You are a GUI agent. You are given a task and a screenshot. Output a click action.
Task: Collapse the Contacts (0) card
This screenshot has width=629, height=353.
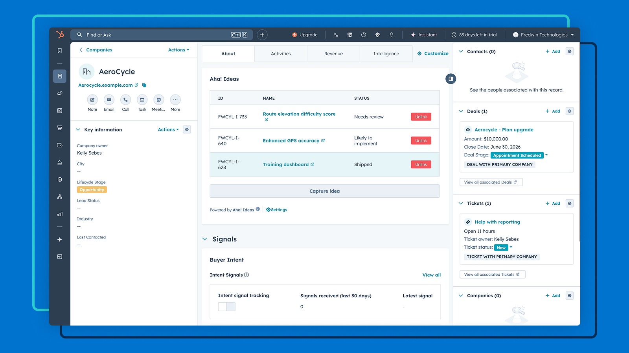click(x=461, y=51)
